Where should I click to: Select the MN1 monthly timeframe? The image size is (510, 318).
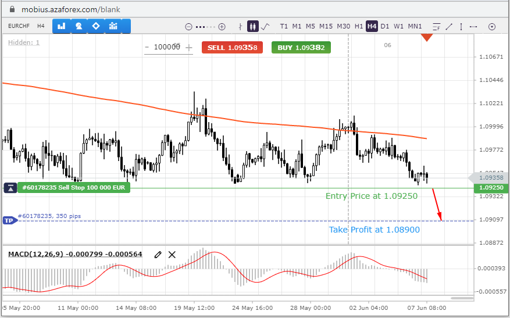(415, 26)
